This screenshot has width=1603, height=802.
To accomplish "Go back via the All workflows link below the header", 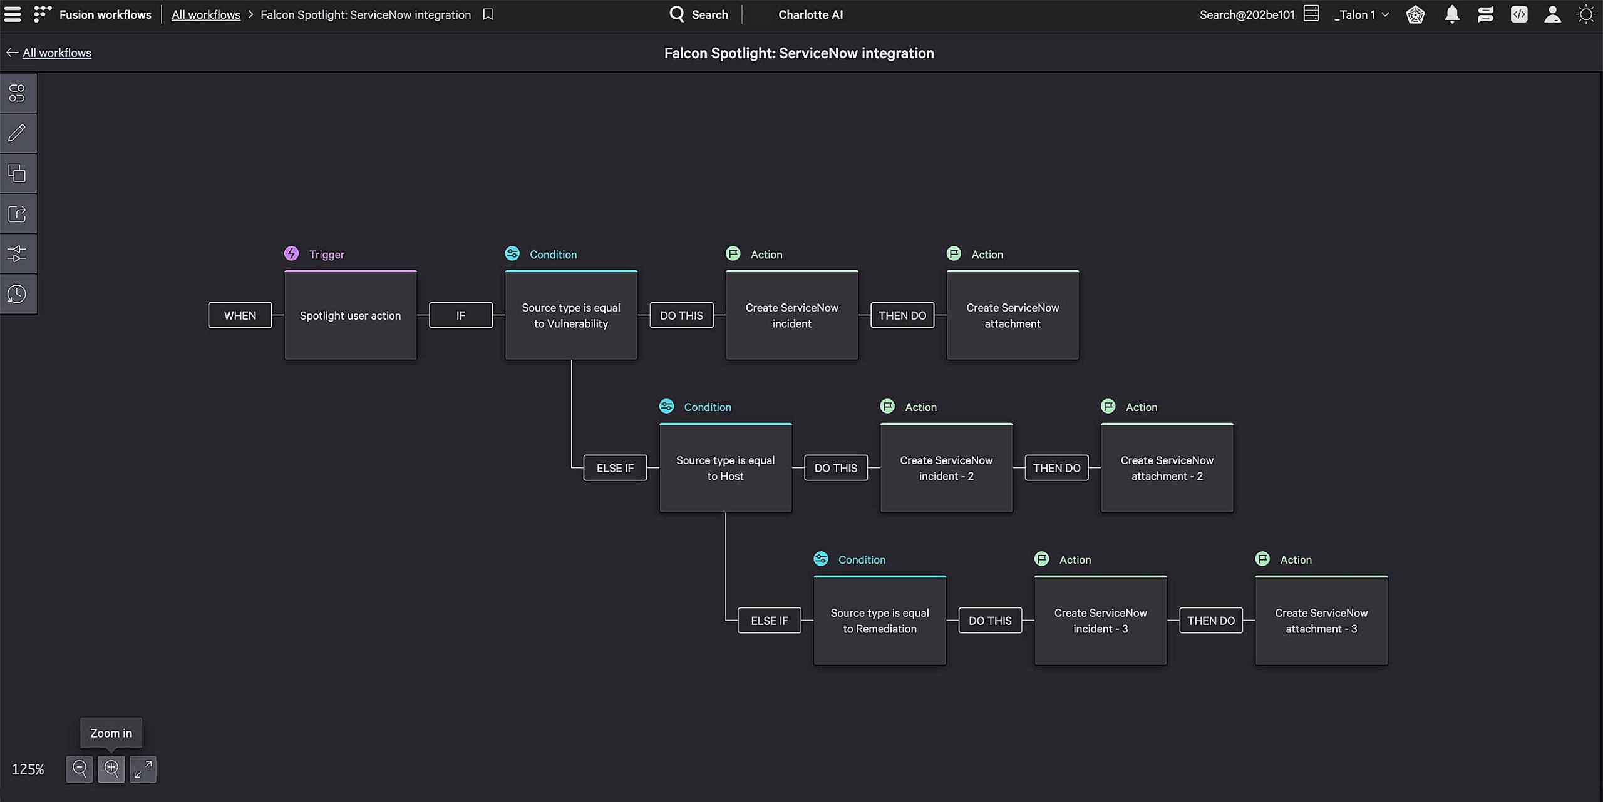I will 56,53.
